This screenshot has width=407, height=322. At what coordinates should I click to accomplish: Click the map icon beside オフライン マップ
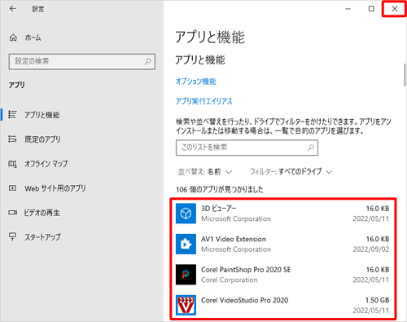pos(12,164)
